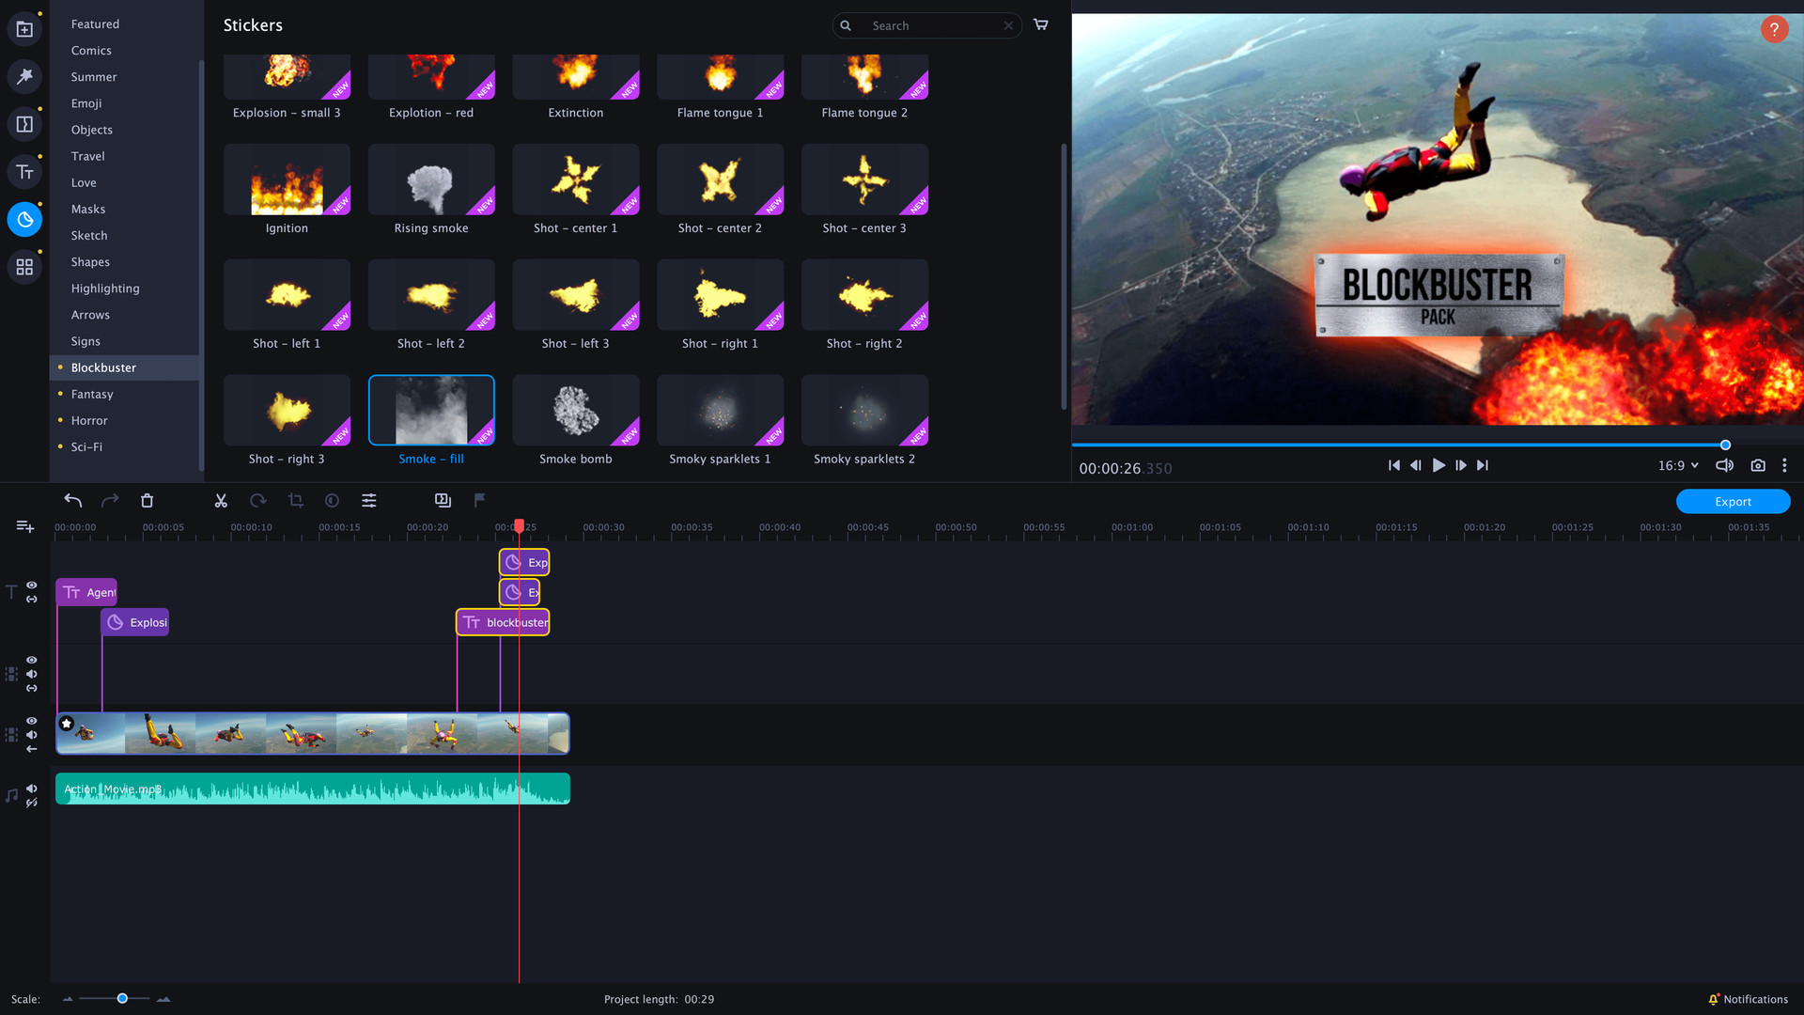Open the Featured sticker category
Screen dimensions: 1804x1015
(x=96, y=23)
